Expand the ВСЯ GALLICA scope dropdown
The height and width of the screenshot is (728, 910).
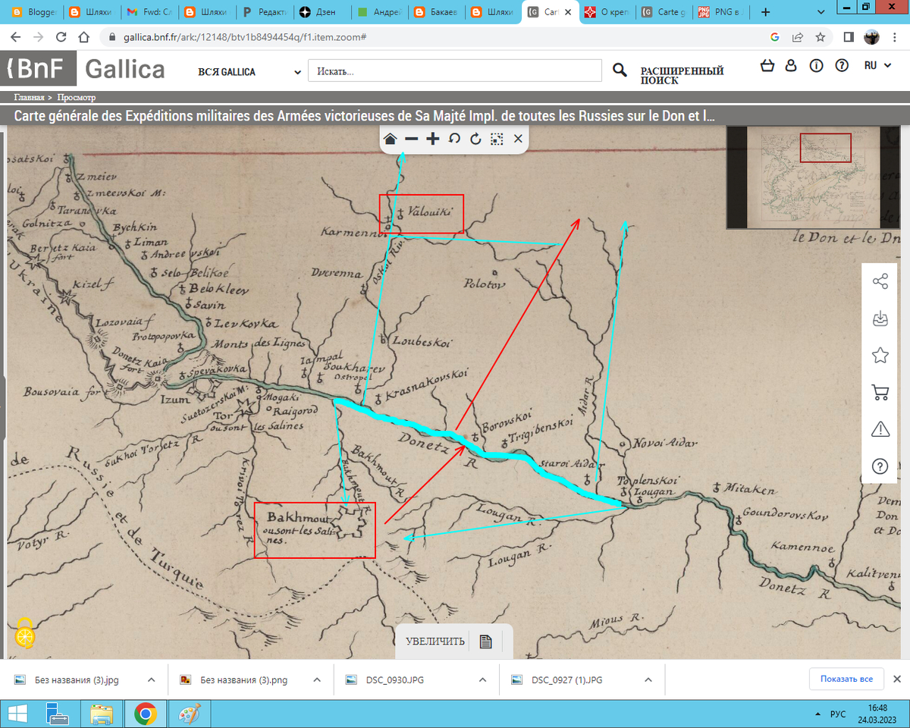point(249,72)
